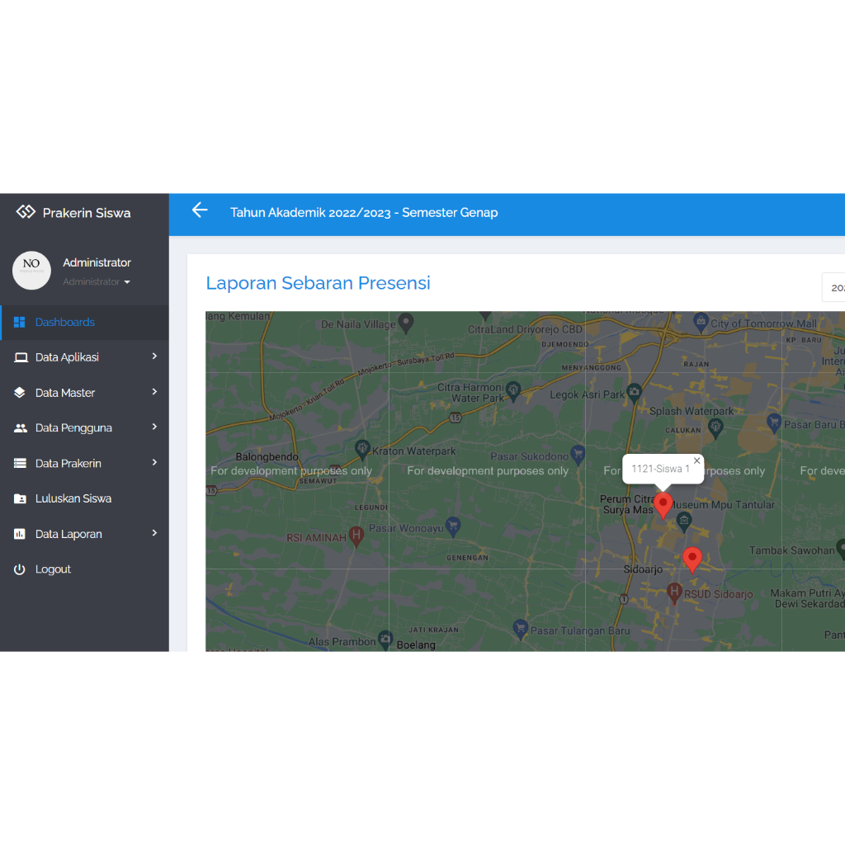Click the Data Aplikasi laptop icon

[x=21, y=357]
